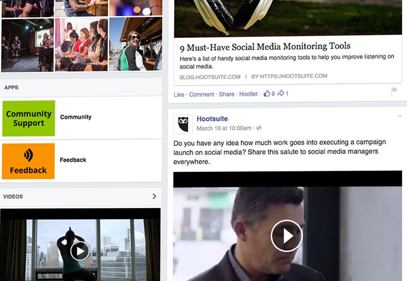The height and width of the screenshot is (281, 407).
Task: Open the green Community Support app icon
Action: coord(29,118)
